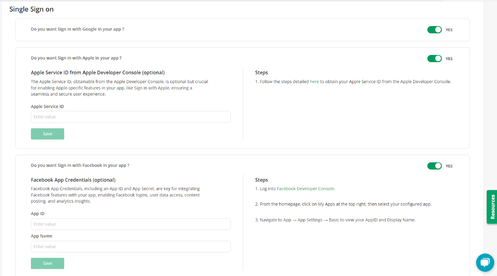Save the Facebook App Credentials
The width and height of the screenshot is (497, 276).
coord(48,263)
